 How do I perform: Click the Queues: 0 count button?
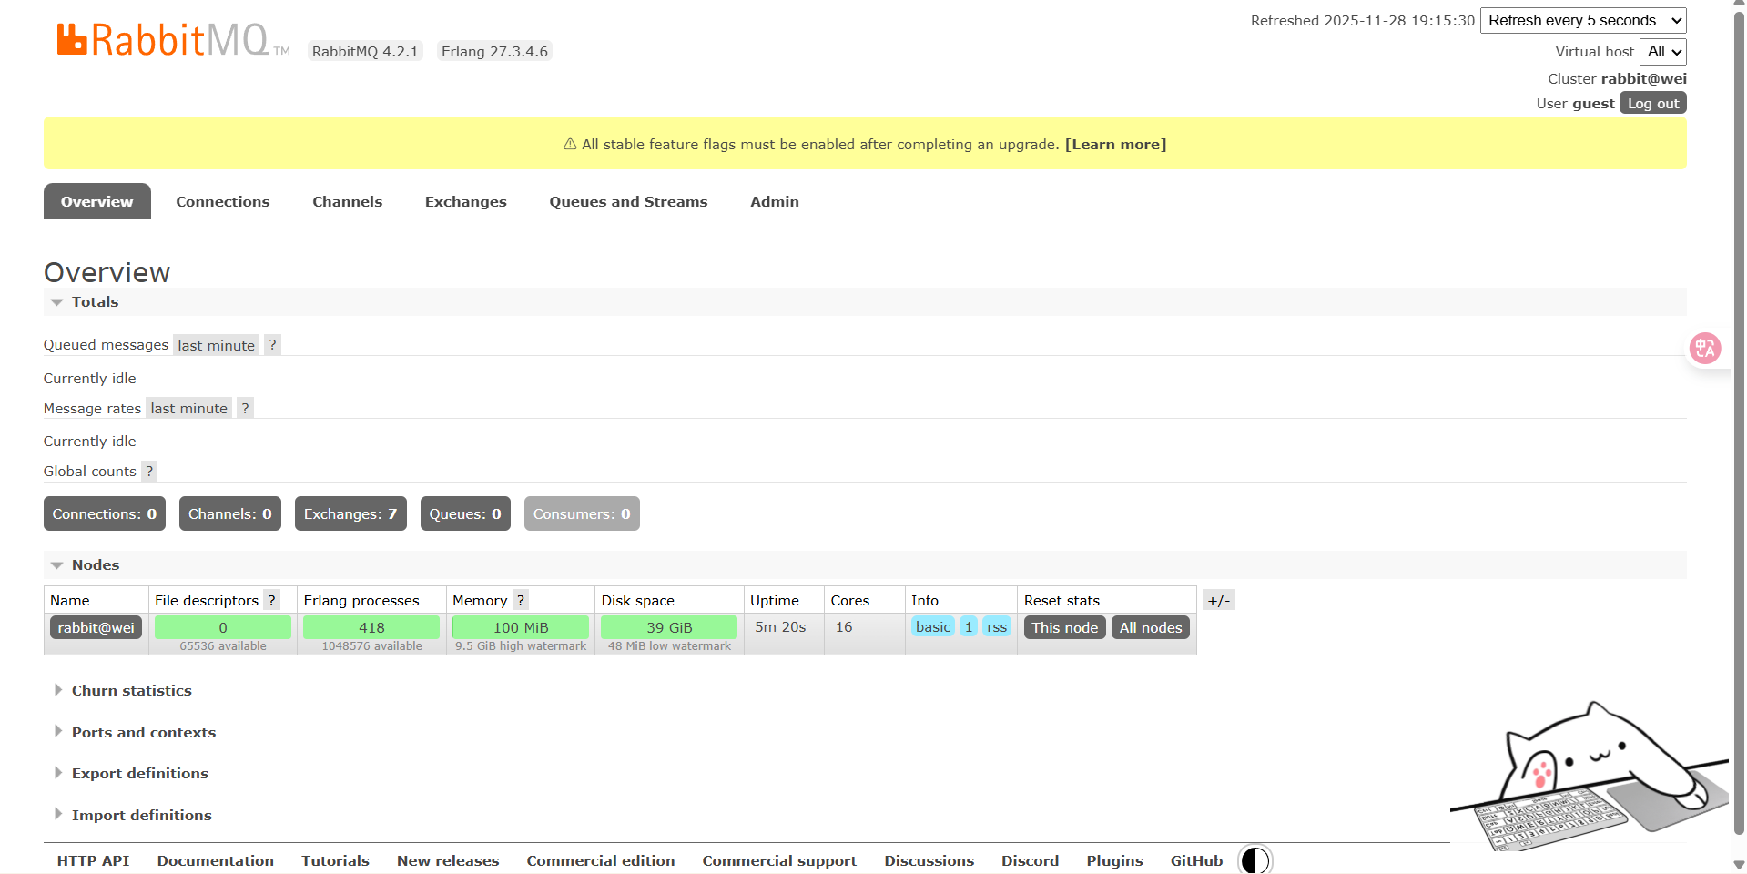(x=465, y=513)
